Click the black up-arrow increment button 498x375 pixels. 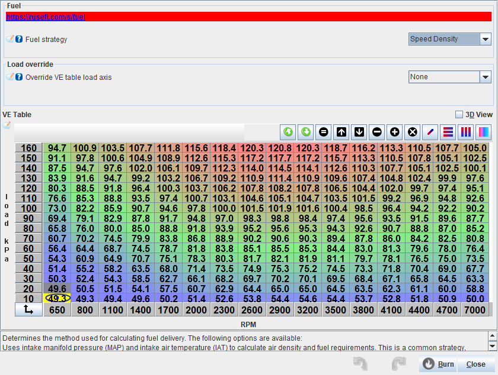click(x=341, y=131)
